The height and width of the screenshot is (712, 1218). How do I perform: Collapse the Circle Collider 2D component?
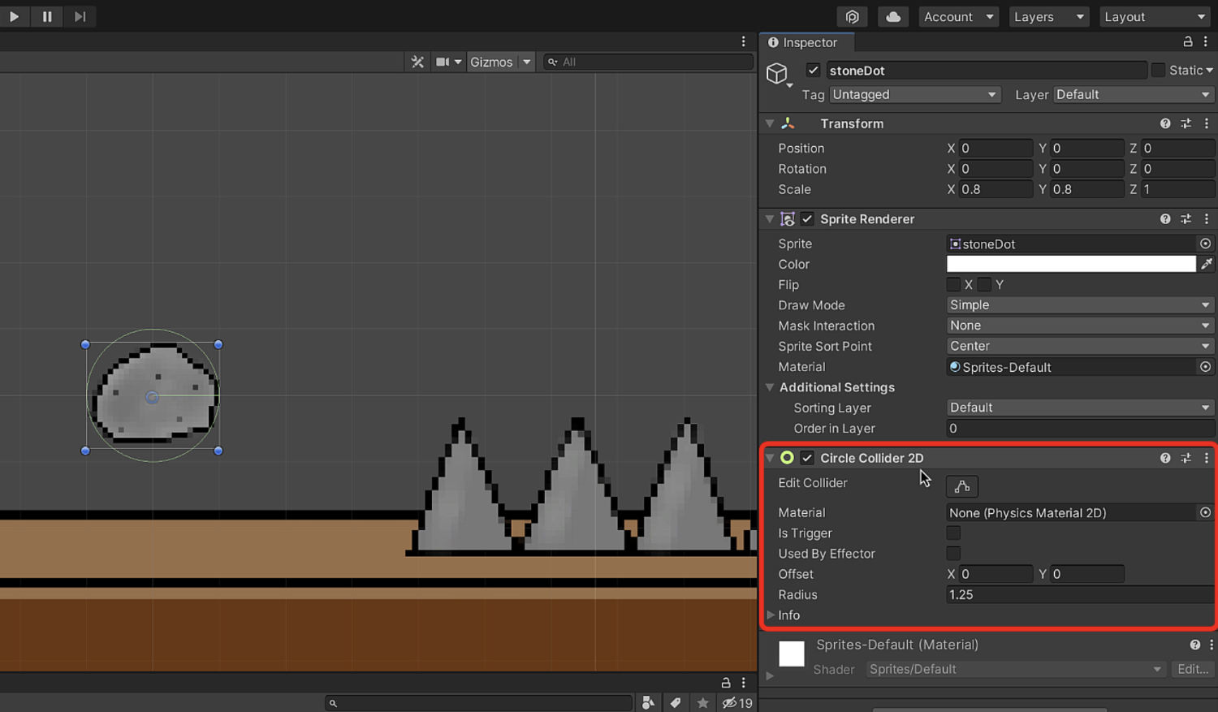(x=770, y=458)
